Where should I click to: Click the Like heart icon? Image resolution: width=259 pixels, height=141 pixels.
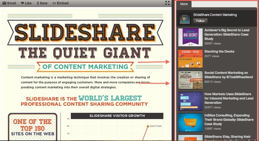point(22,3)
